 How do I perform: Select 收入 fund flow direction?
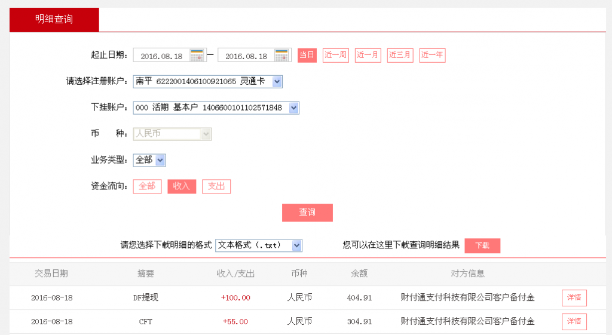[182, 186]
